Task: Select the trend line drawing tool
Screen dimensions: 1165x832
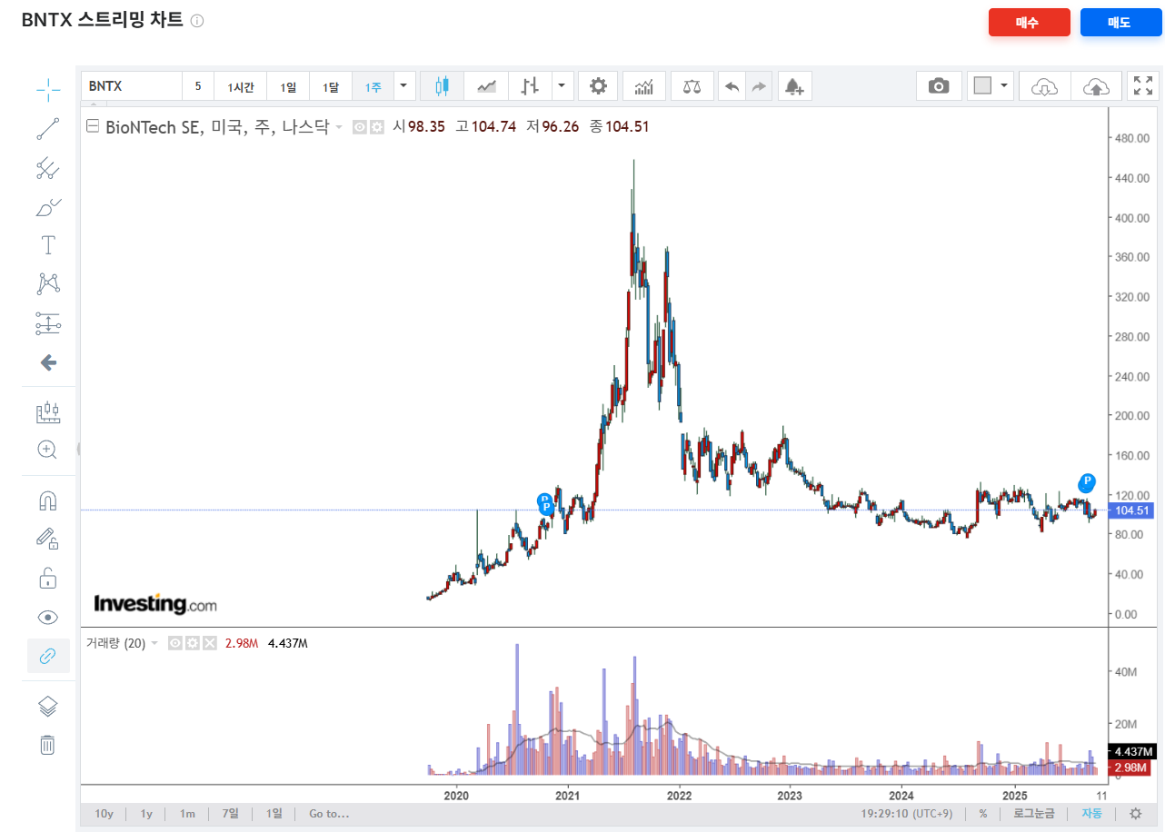Action: [x=48, y=129]
